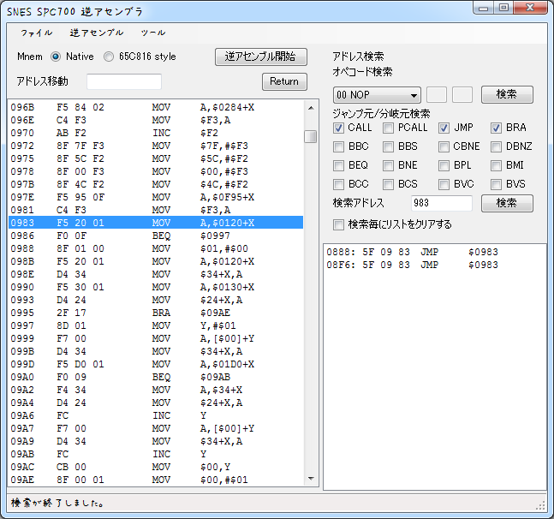Image resolution: width=554 pixels, height=519 pixels.
Task: Click the first opcode operand box
Action: pos(437,95)
